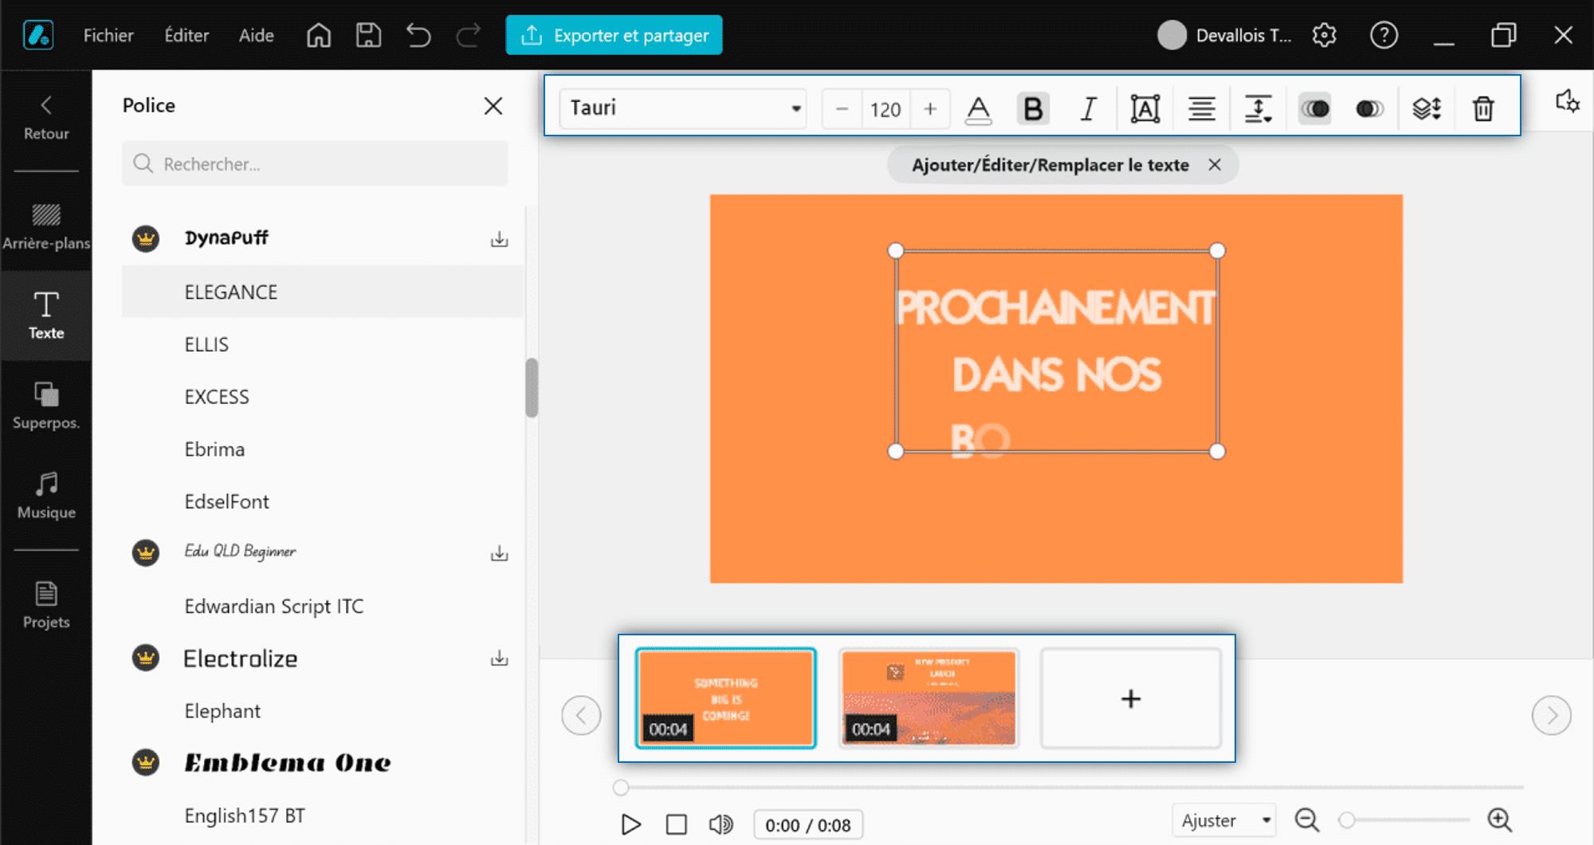Click Exporter et partager button
The height and width of the screenshot is (845, 1594).
(x=614, y=35)
